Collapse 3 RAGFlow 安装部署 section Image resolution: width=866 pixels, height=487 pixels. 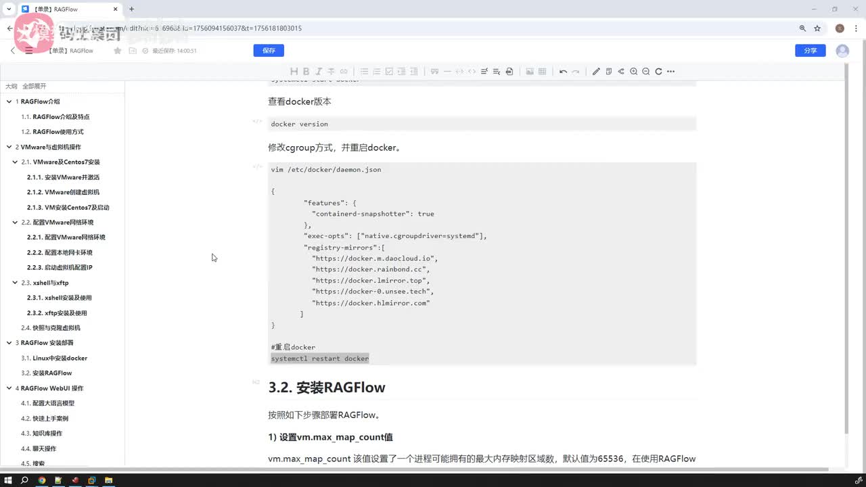click(9, 343)
